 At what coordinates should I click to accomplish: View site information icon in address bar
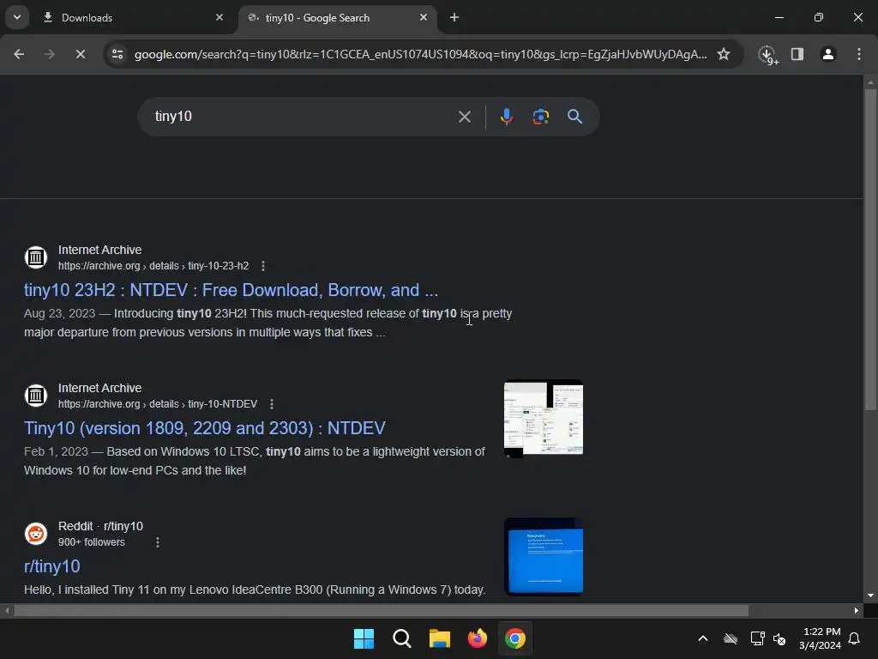point(117,54)
